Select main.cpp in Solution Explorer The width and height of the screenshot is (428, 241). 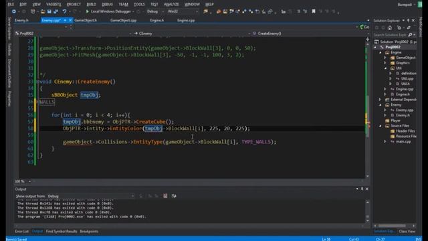pos(403,141)
